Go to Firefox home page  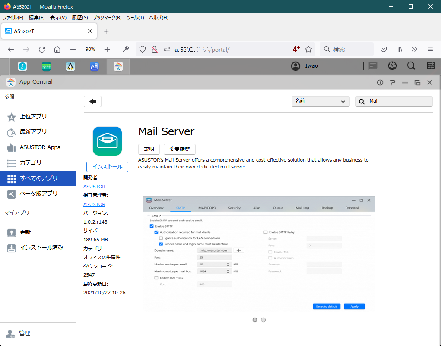point(57,50)
